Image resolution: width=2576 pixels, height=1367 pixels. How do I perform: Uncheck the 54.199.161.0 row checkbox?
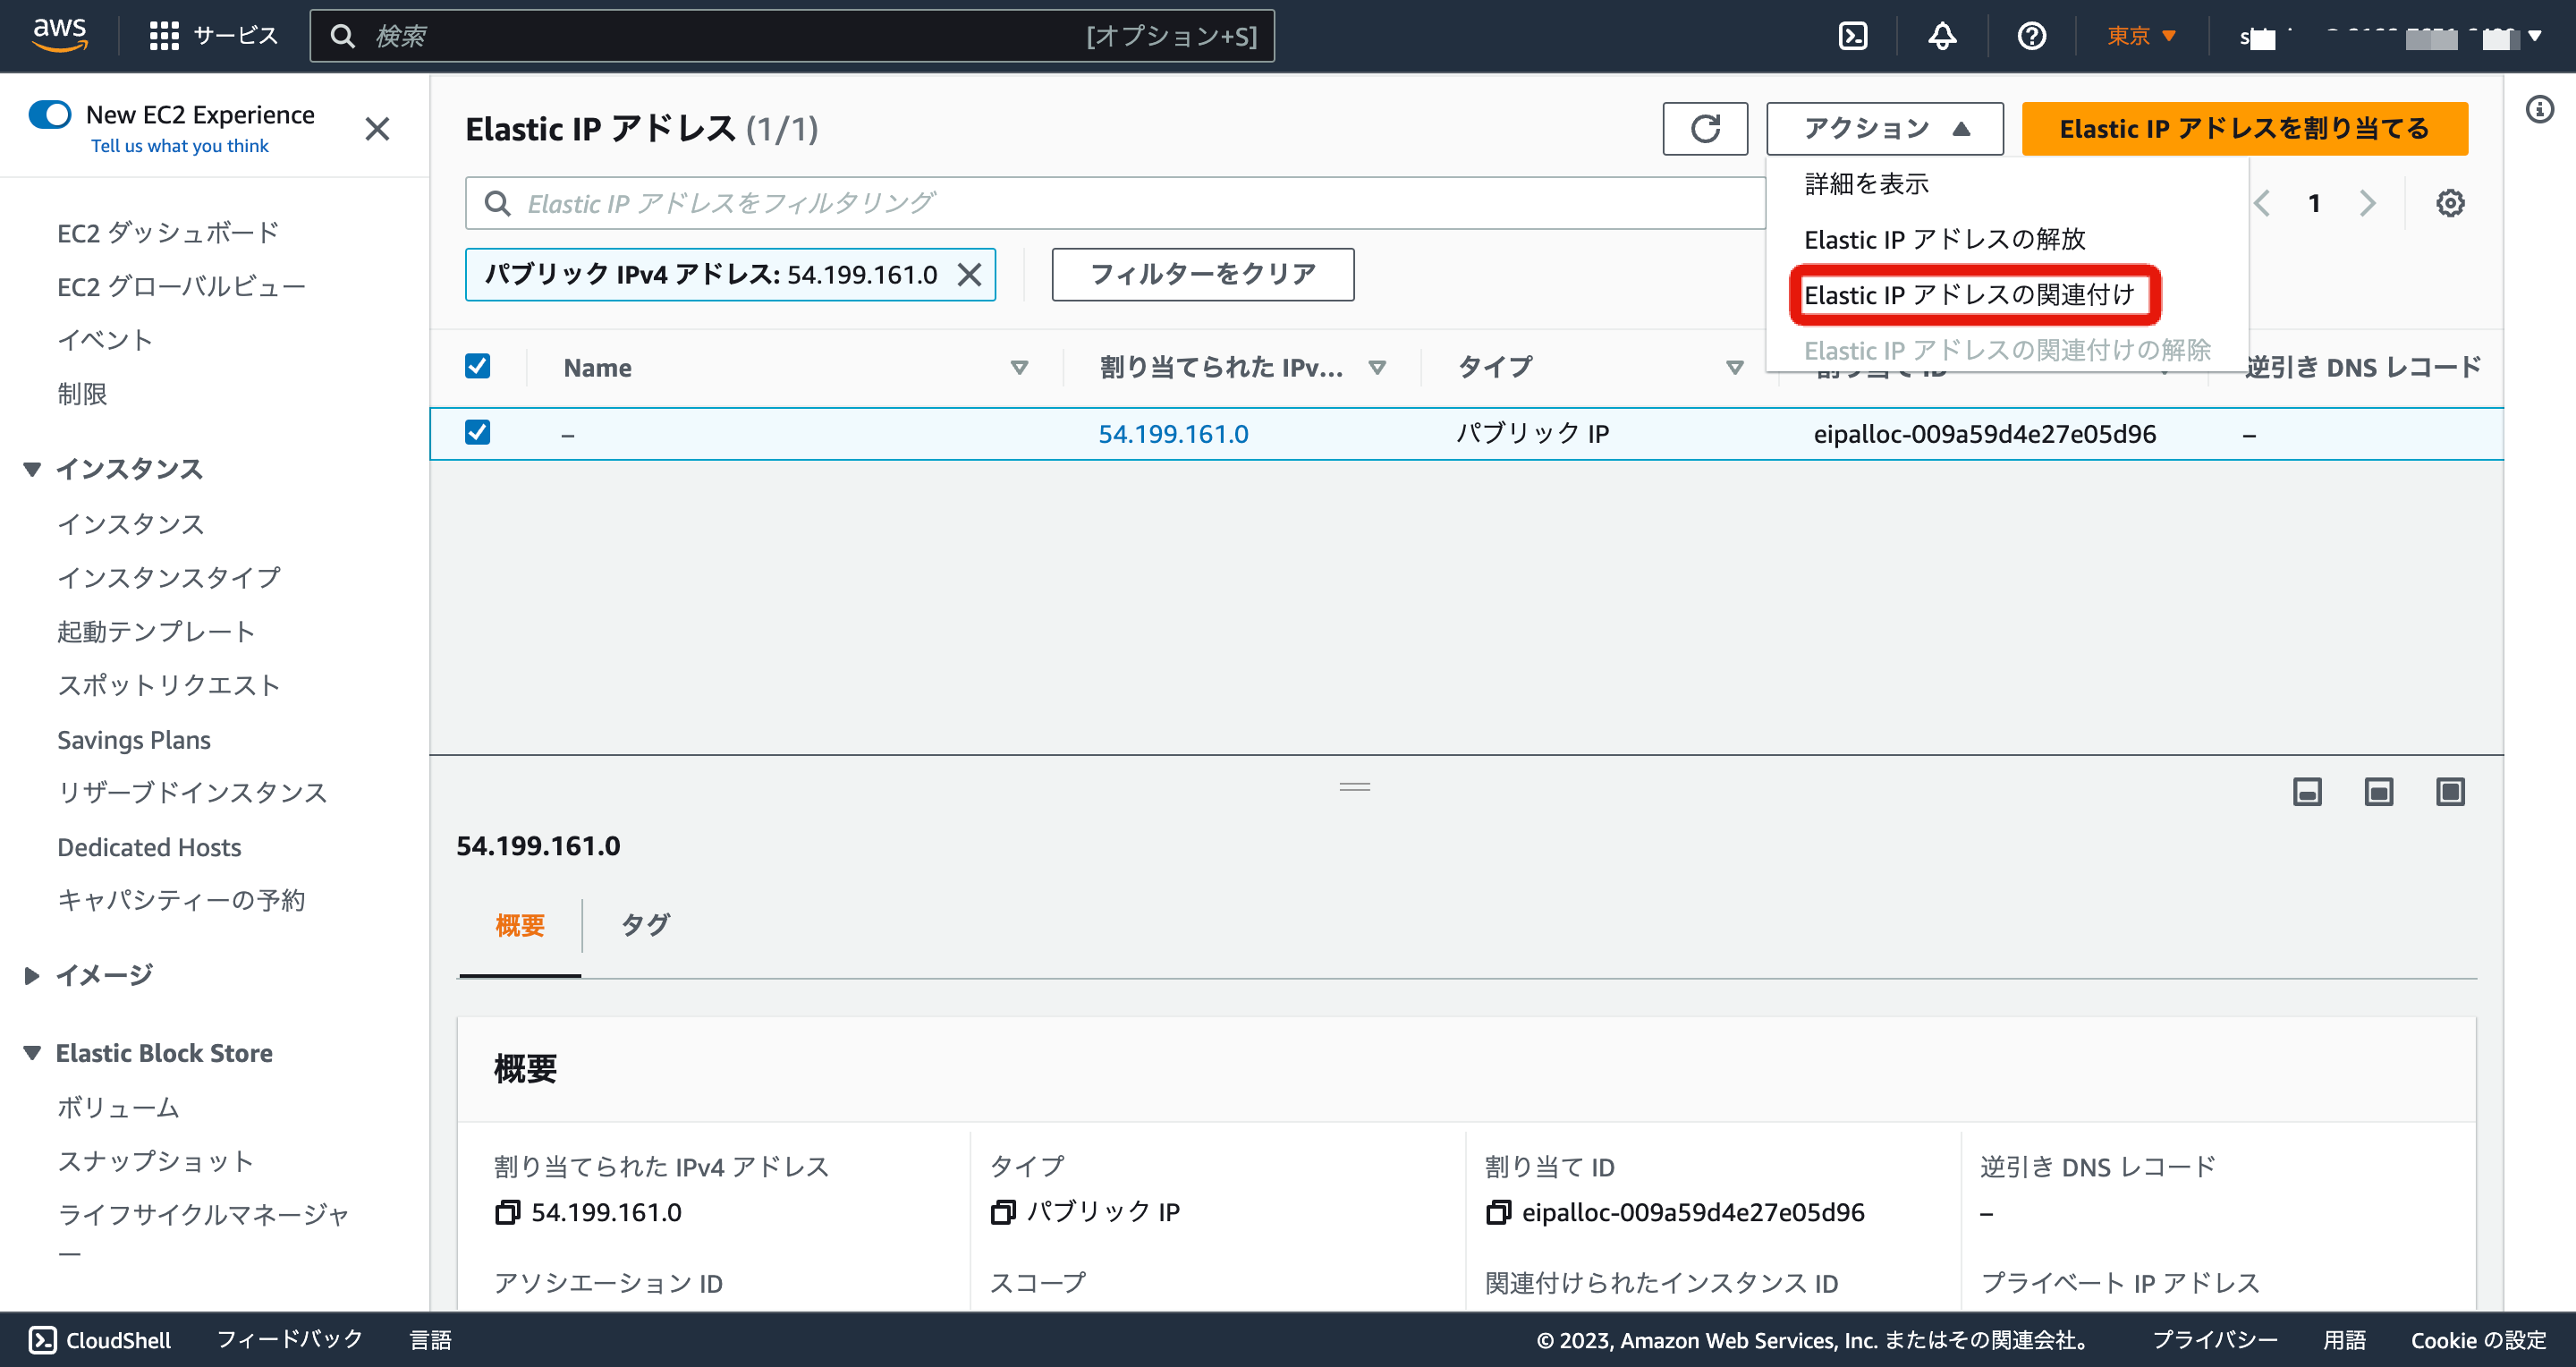click(x=478, y=432)
